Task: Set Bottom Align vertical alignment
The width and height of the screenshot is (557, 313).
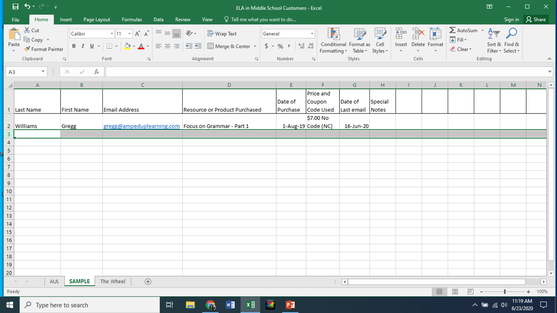Action: click(x=176, y=33)
